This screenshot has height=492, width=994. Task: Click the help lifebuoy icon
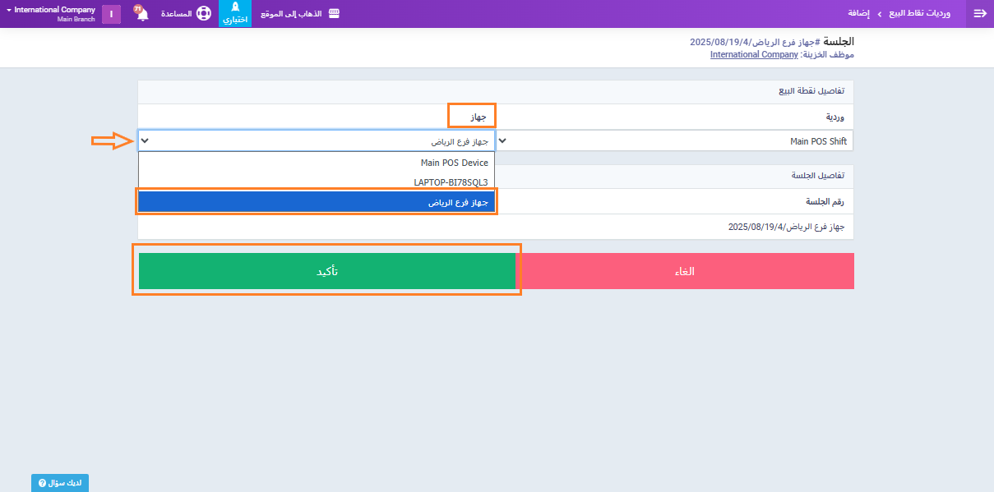coord(203,14)
